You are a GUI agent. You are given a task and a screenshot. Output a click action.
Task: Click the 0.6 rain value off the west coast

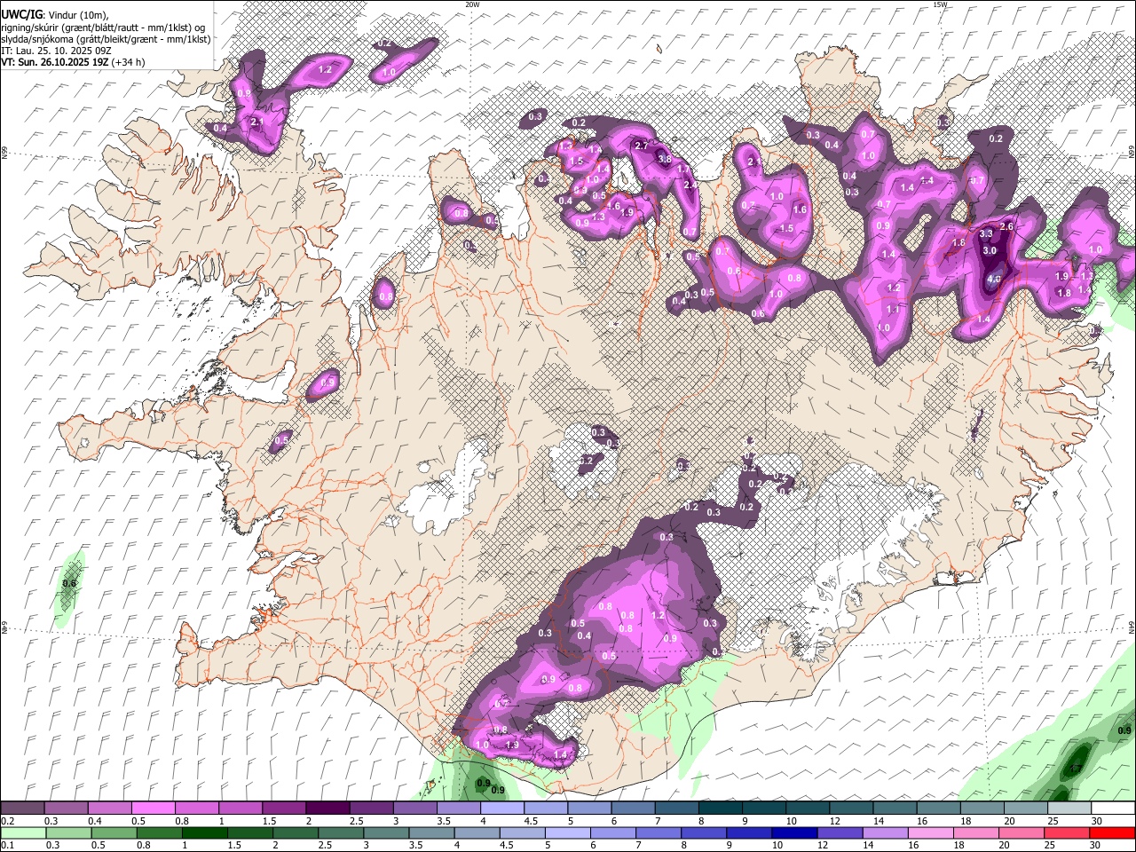click(x=69, y=583)
